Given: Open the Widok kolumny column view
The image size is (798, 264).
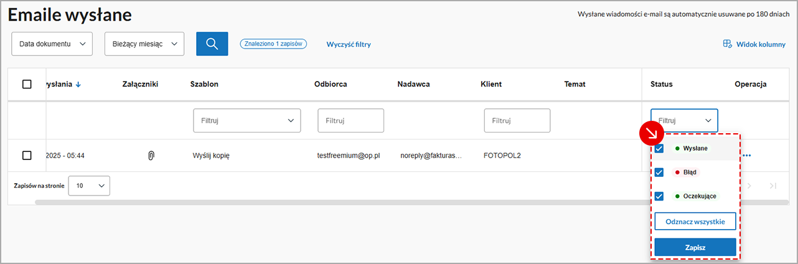Looking at the screenshot, I should (x=754, y=44).
